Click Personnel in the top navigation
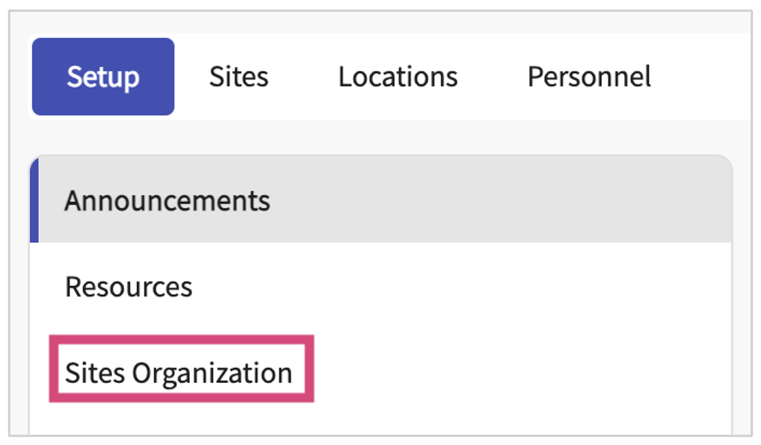761x445 pixels. 589,77
